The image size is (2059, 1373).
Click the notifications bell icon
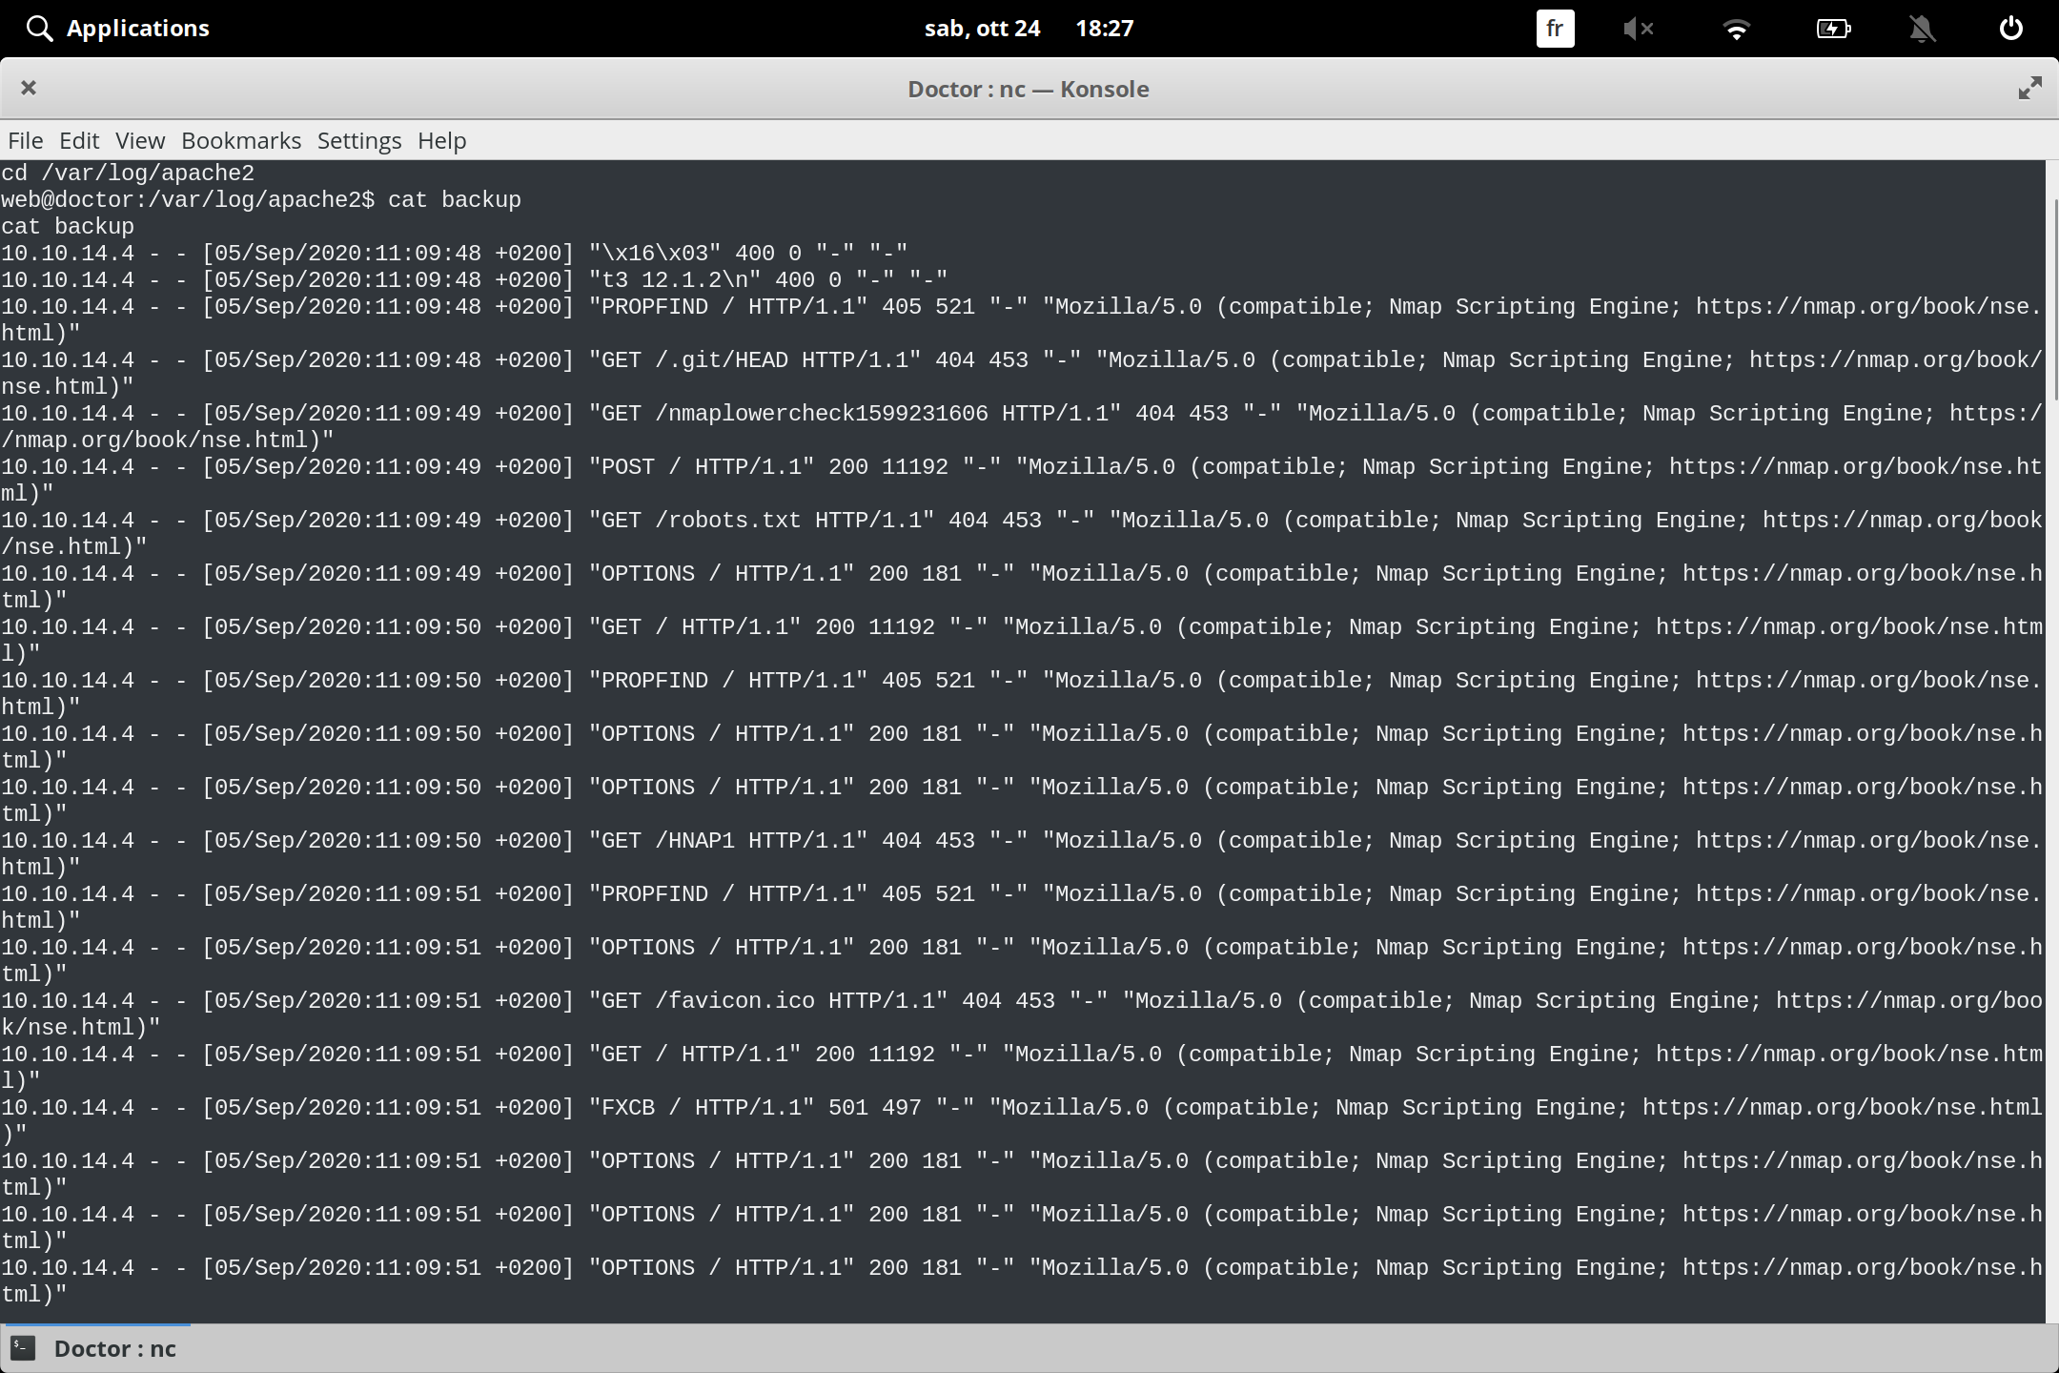coord(1922,29)
